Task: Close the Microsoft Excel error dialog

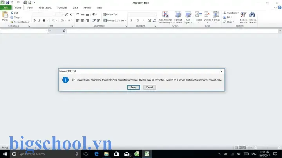Action: pyautogui.click(x=221, y=71)
